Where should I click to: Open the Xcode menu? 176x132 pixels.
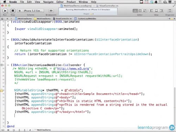(13, 2)
